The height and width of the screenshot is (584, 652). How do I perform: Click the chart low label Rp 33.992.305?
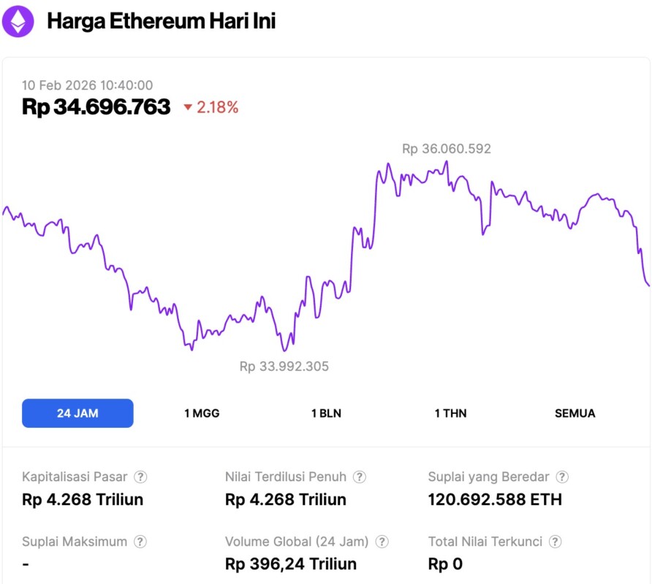284,366
